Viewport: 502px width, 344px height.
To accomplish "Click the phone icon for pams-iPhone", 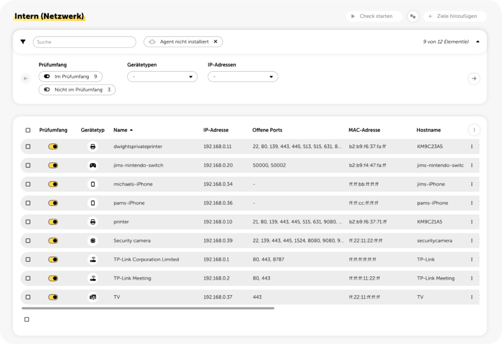I will (x=93, y=203).
